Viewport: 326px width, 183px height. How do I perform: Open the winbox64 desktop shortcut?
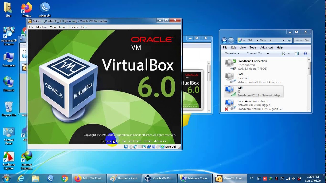(x=45, y=10)
